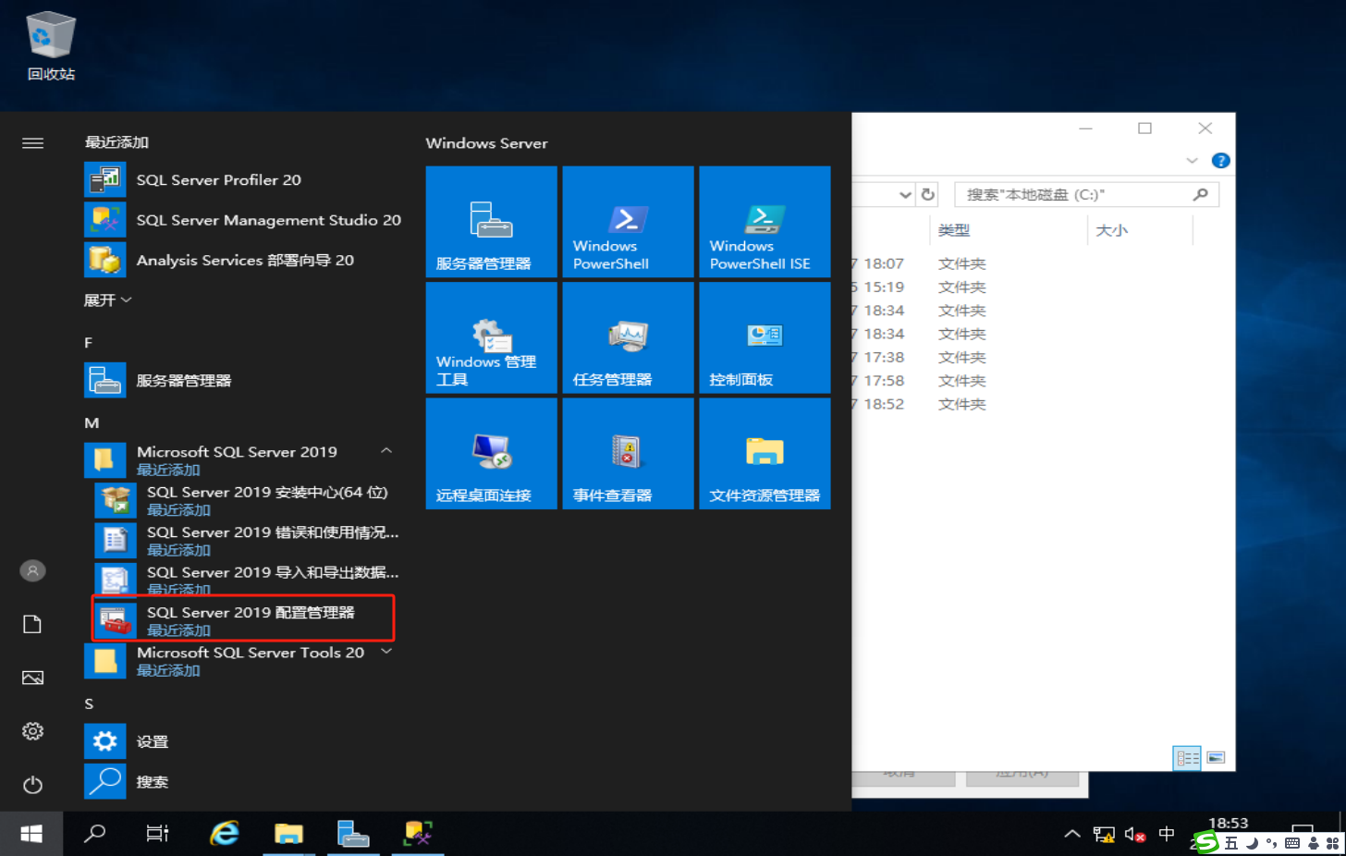Click the S letter group header
Viewport: 1346px width, 856px height.
coord(89,704)
